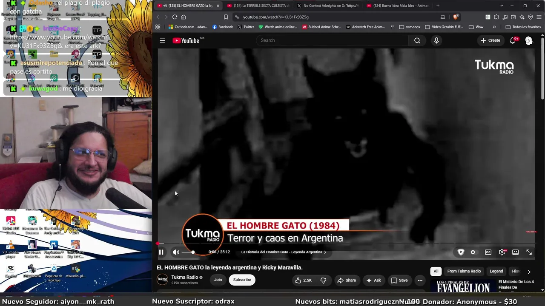545x306 pixels.
Task: Open a new browser tab
Action: 438,6
